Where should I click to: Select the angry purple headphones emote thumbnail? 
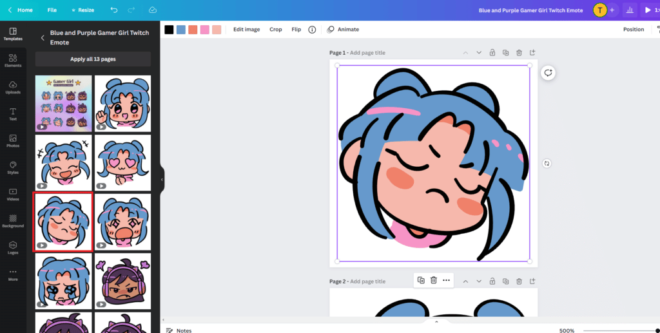tap(123, 281)
